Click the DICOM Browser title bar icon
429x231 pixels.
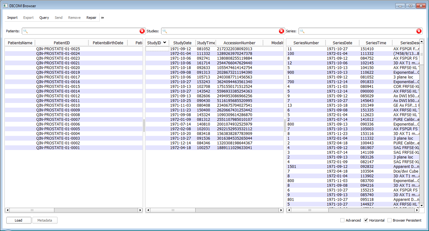(x=5, y=6)
